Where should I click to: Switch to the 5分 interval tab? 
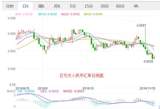click(x=73, y=6)
